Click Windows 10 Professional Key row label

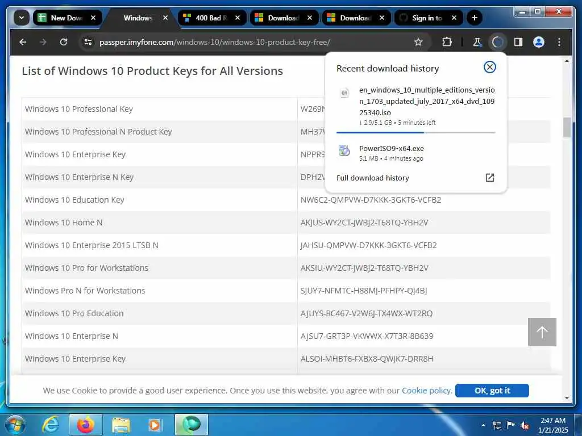pyautogui.click(x=78, y=109)
